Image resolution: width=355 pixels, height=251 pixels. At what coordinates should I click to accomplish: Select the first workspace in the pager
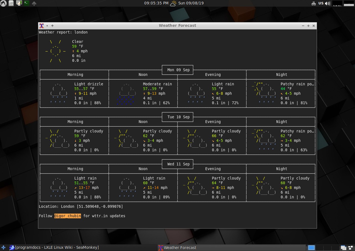coord(311,247)
